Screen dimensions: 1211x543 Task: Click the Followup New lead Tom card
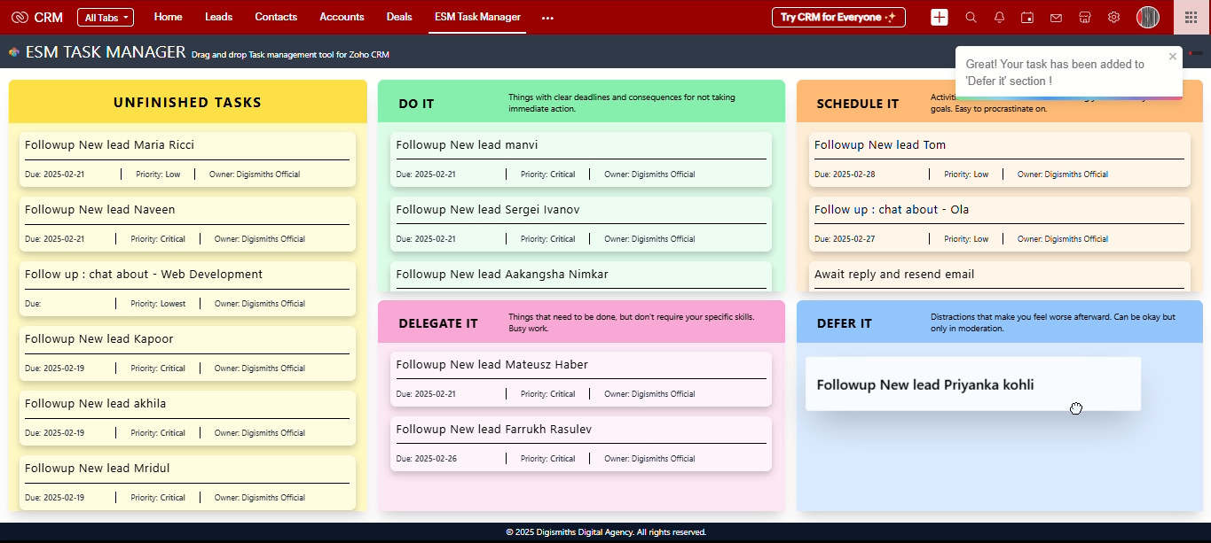click(999, 159)
